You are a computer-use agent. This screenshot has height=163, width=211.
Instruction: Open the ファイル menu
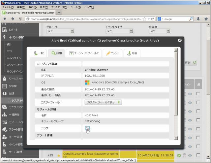click(x=8, y=7)
